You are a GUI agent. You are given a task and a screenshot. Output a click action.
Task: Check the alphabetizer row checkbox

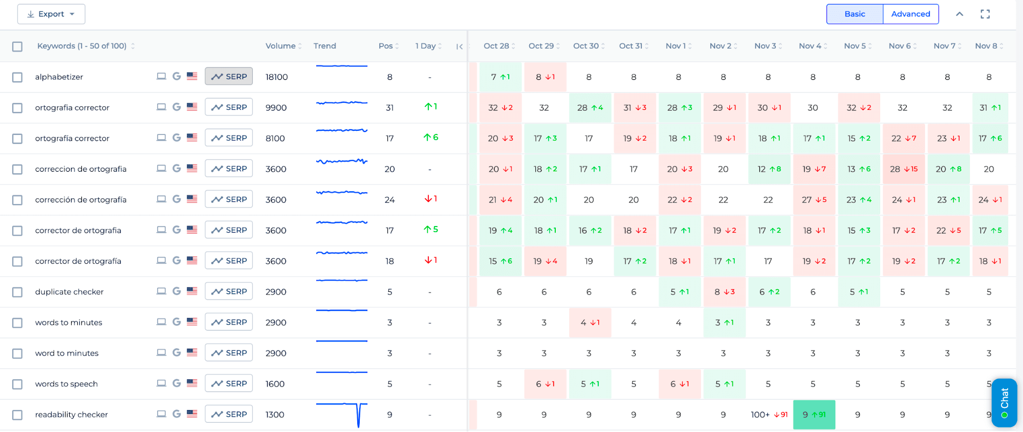point(17,77)
